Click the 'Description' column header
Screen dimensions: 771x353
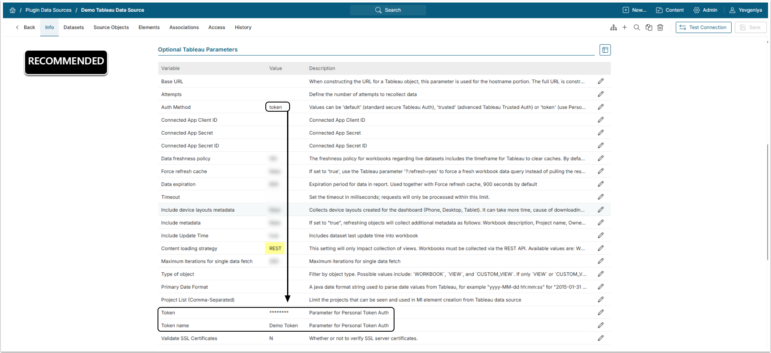click(322, 68)
